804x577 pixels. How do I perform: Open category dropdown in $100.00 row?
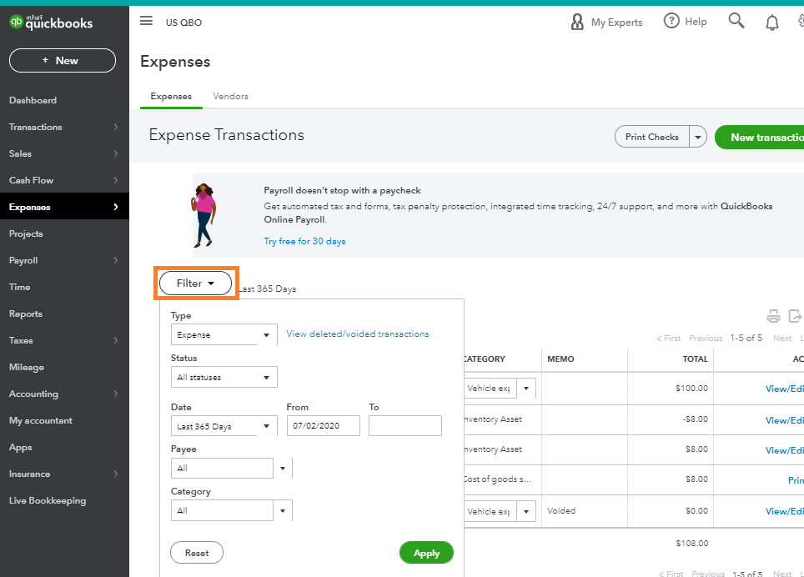click(526, 389)
